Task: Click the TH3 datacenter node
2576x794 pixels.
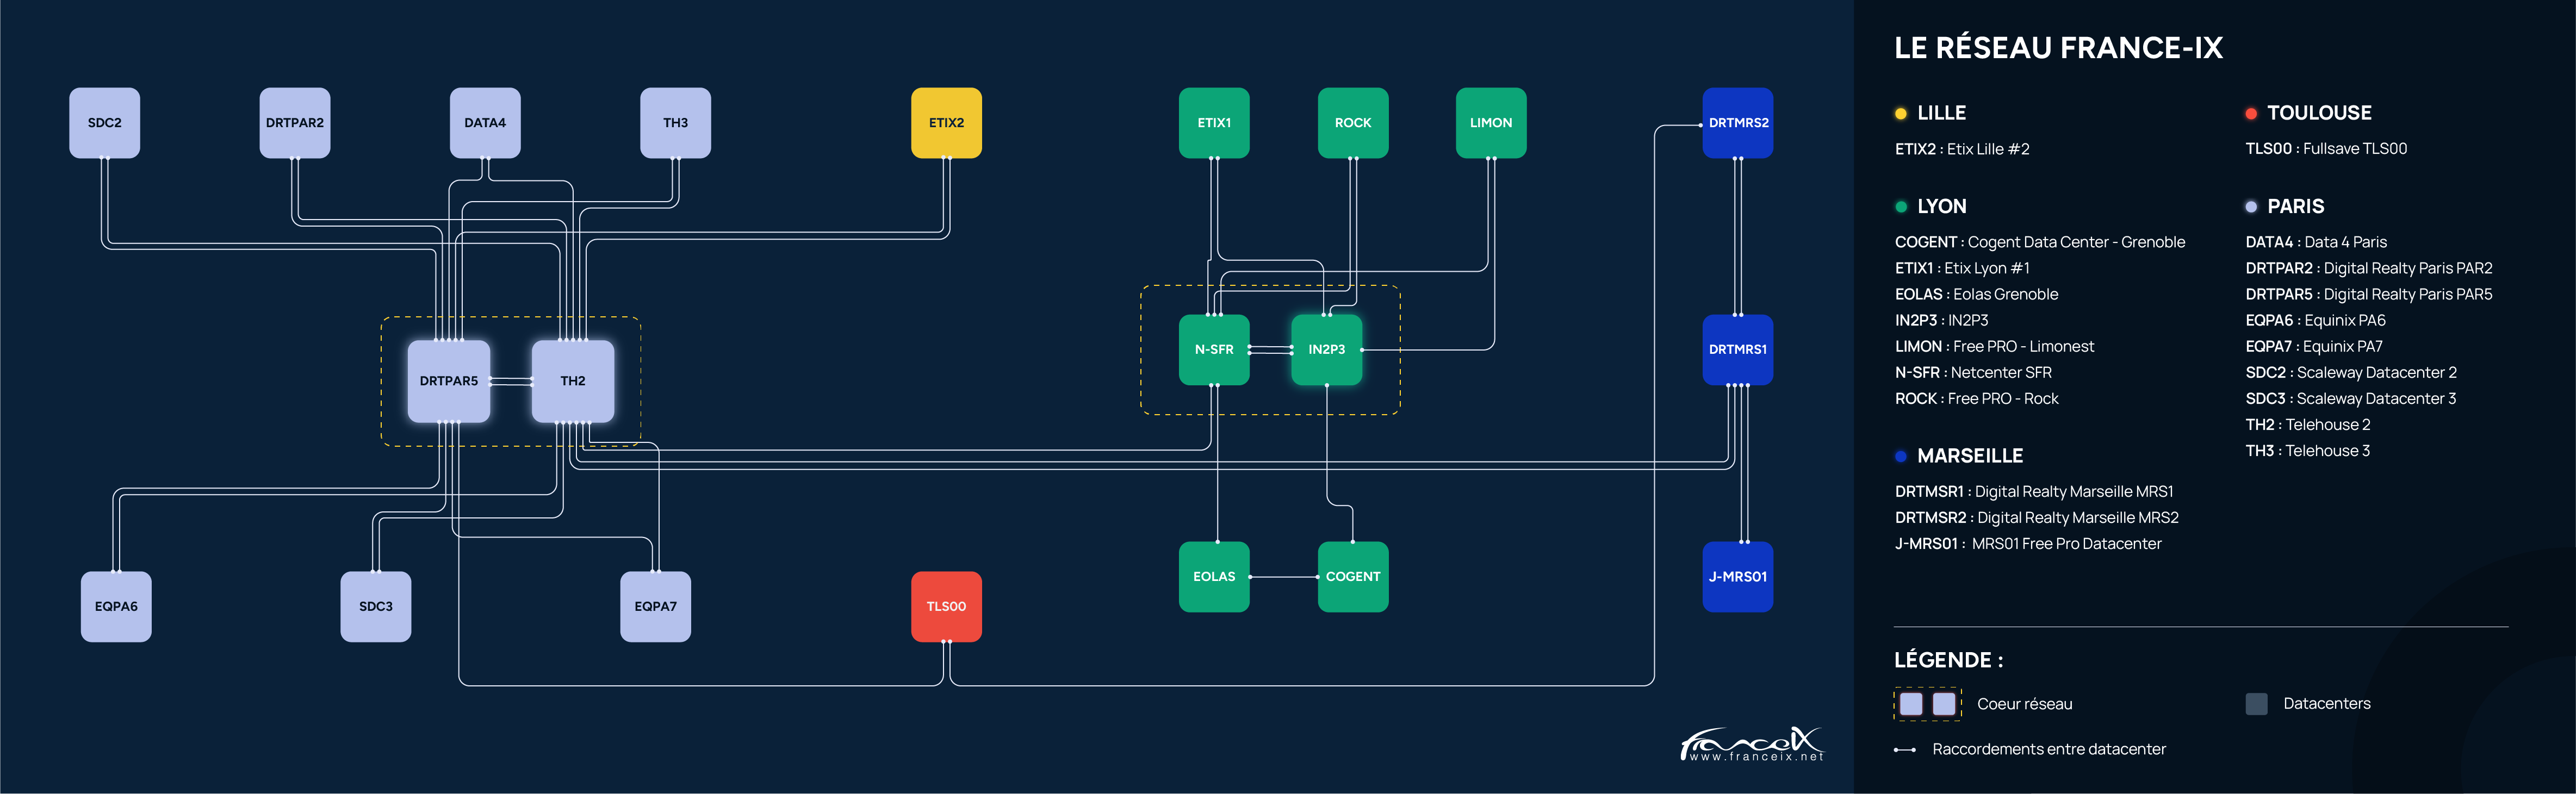Action: [x=675, y=123]
